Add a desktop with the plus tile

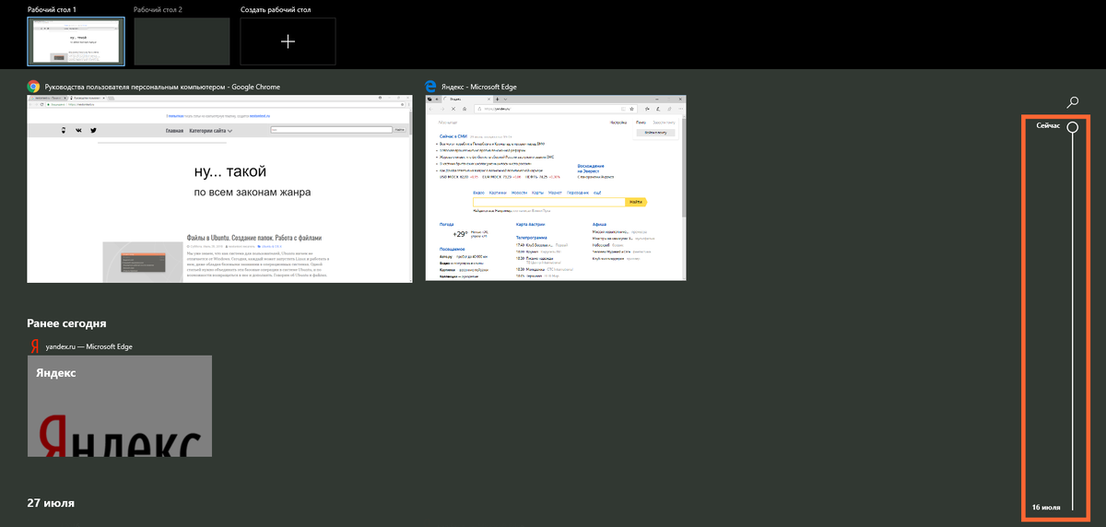(288, 41)
